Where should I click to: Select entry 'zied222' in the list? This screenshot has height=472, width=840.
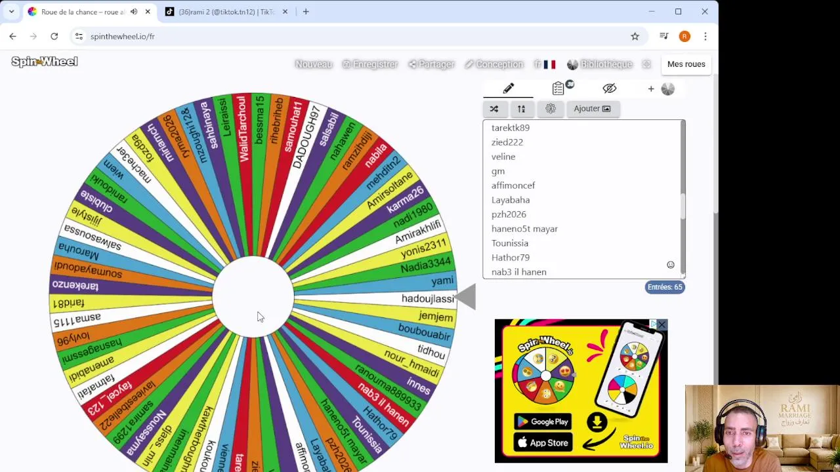point(507,142)
